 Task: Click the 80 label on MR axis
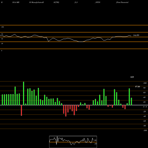[144, 88]
